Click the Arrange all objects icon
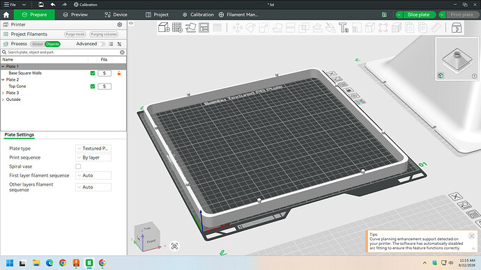This screenshot has height=270, width=481. coord(204,28)
